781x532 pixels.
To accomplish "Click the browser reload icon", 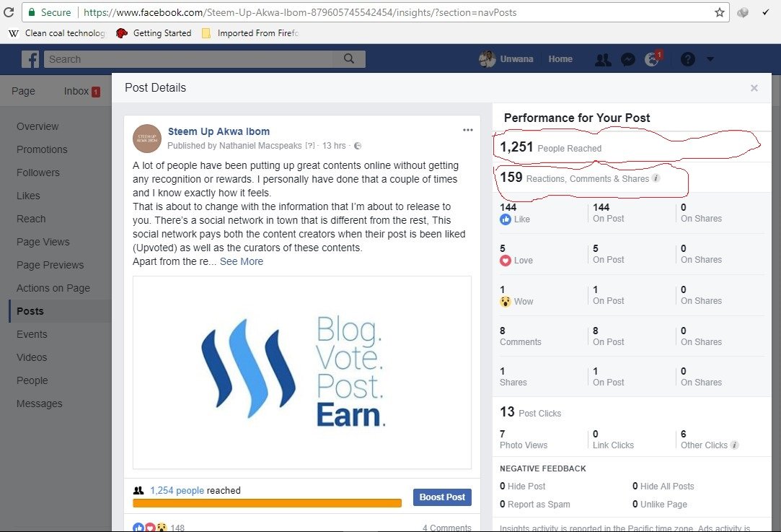I will point(9,12).
